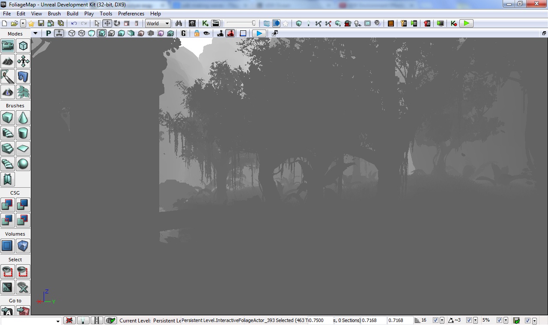Apply CSG Subtract operation
Viewport: 548px width, 325px height.
[23, 205]
